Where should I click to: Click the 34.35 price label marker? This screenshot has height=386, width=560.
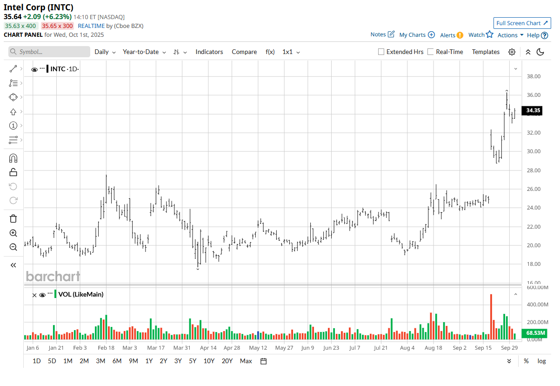tap(533, 110)
